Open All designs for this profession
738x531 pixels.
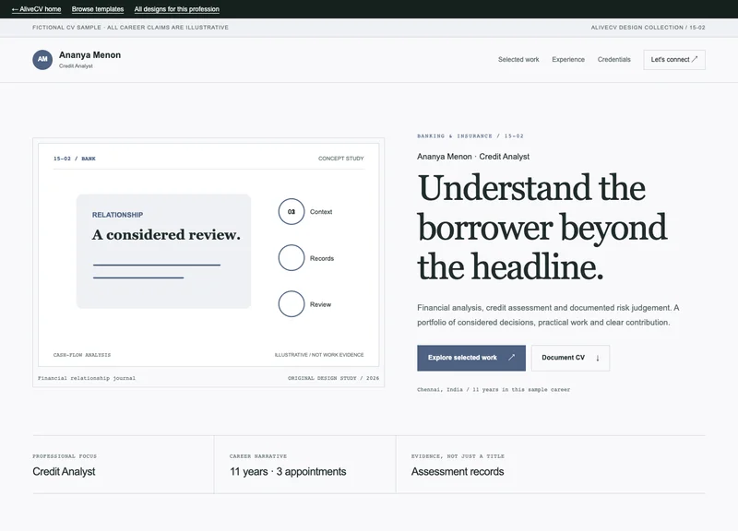coord(176,9)
